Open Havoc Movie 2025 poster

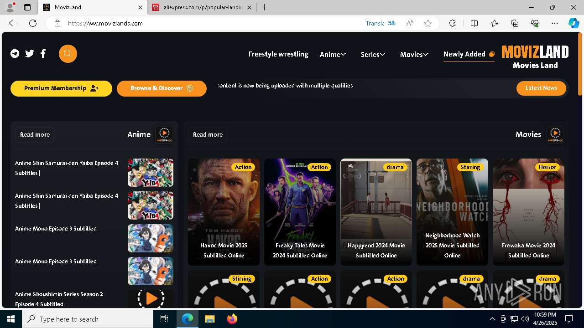click(x=224, y=212)
